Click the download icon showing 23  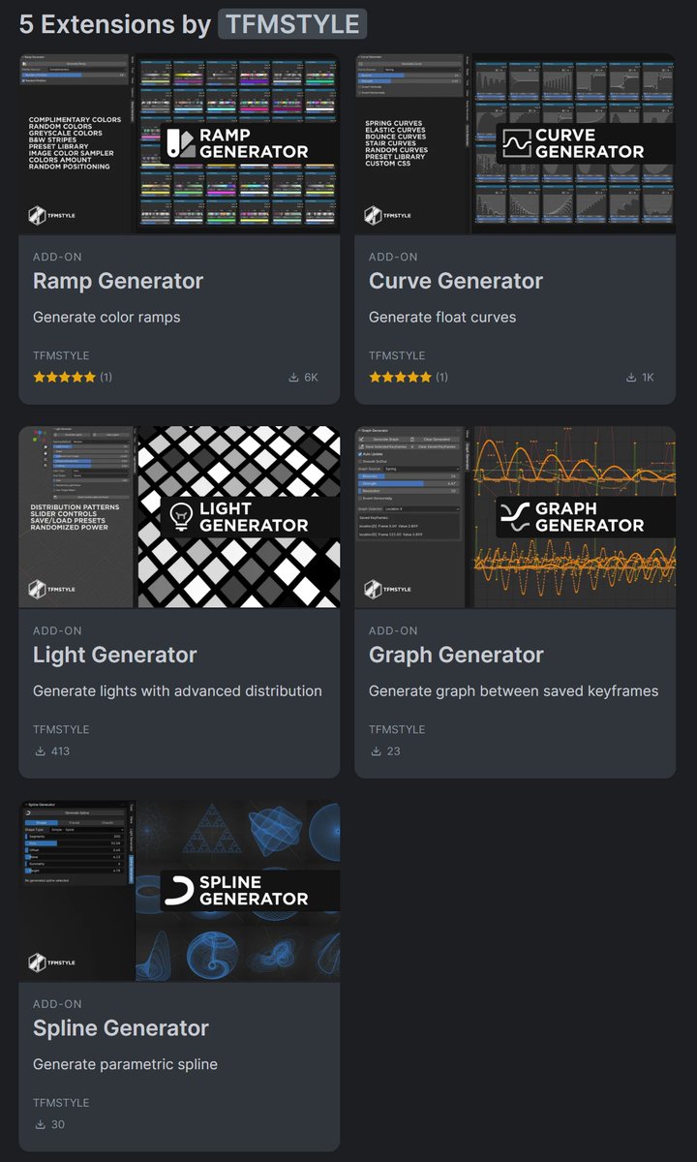coord(376,751)
